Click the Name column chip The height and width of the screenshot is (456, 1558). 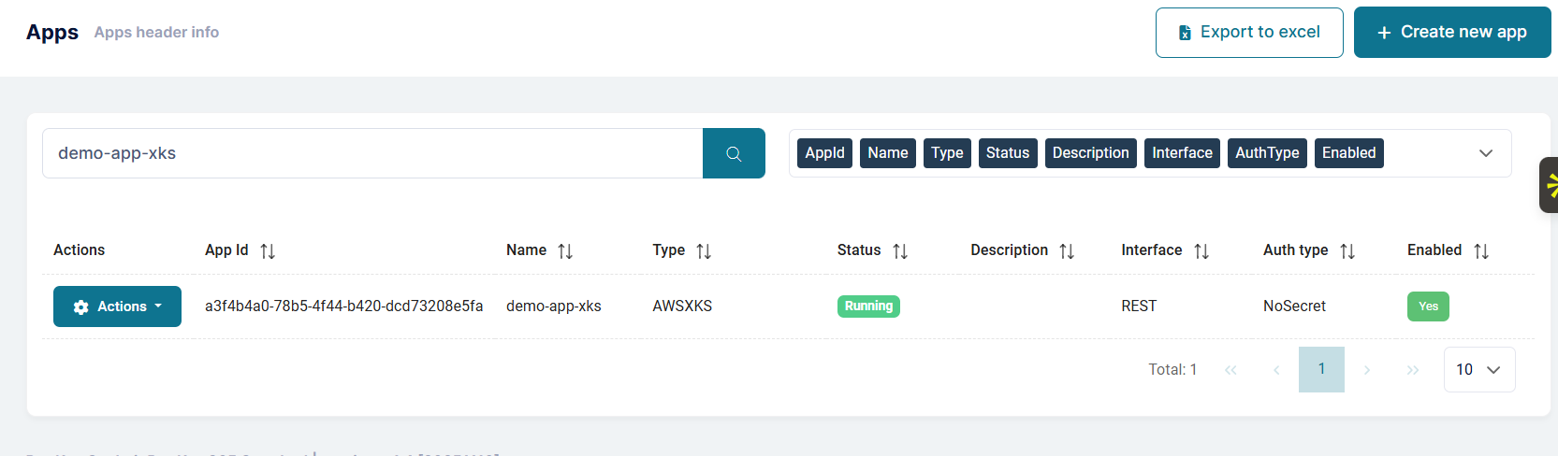click(888, 153)
